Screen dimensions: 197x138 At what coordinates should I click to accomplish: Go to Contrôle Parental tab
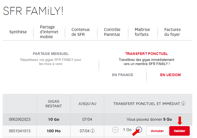[112, 32]
